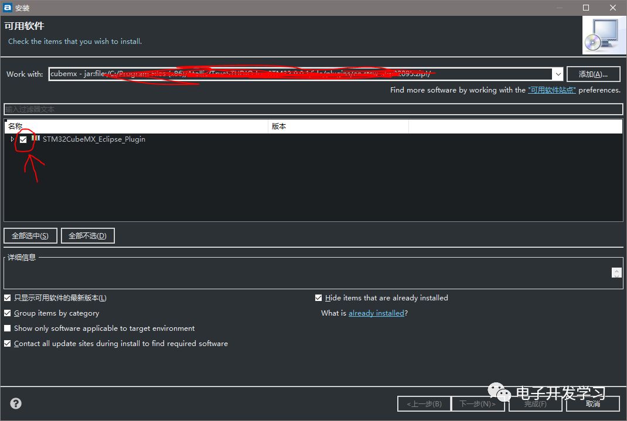Screen dimensions: 627x421
Task: Sort by the 版本 column header
Action: tap(338, 126)
